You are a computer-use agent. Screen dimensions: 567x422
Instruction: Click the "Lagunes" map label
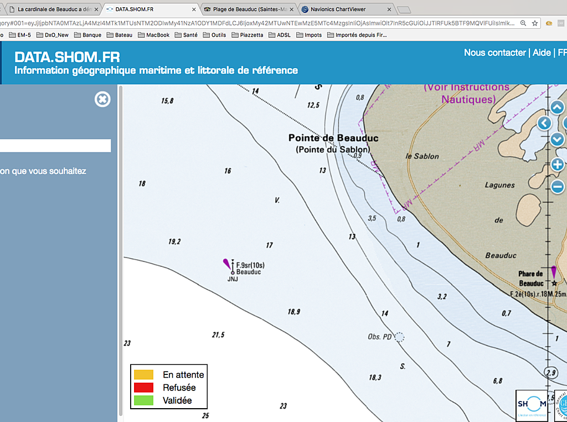500,185
